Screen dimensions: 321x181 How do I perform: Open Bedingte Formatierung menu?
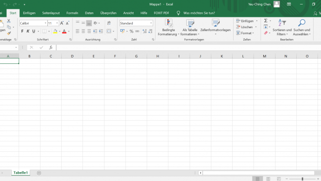[168, 28]
